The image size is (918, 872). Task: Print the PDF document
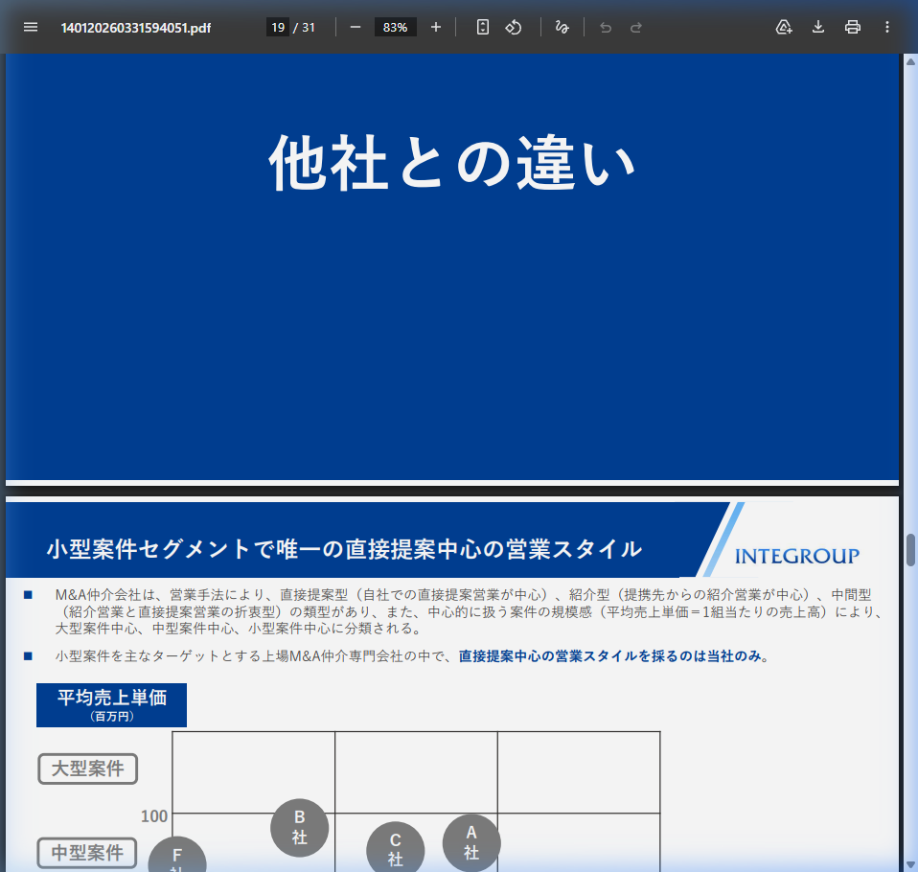pos(853,27)
